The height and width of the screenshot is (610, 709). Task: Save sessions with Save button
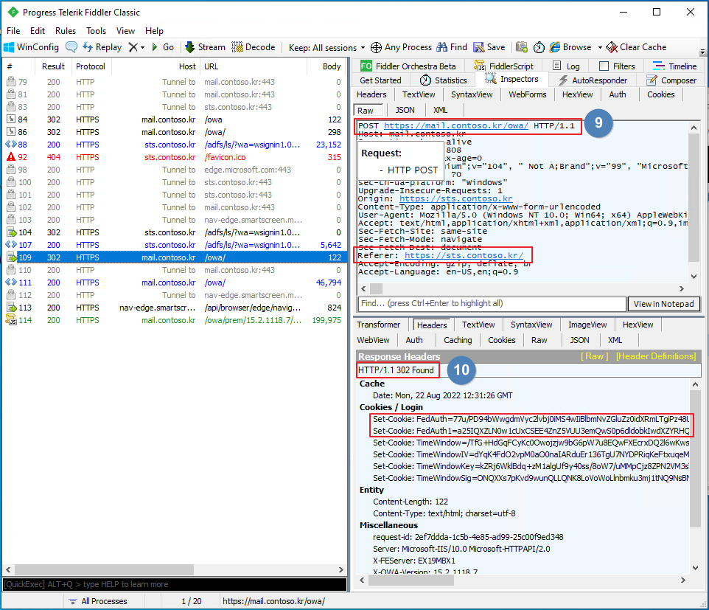489,47
